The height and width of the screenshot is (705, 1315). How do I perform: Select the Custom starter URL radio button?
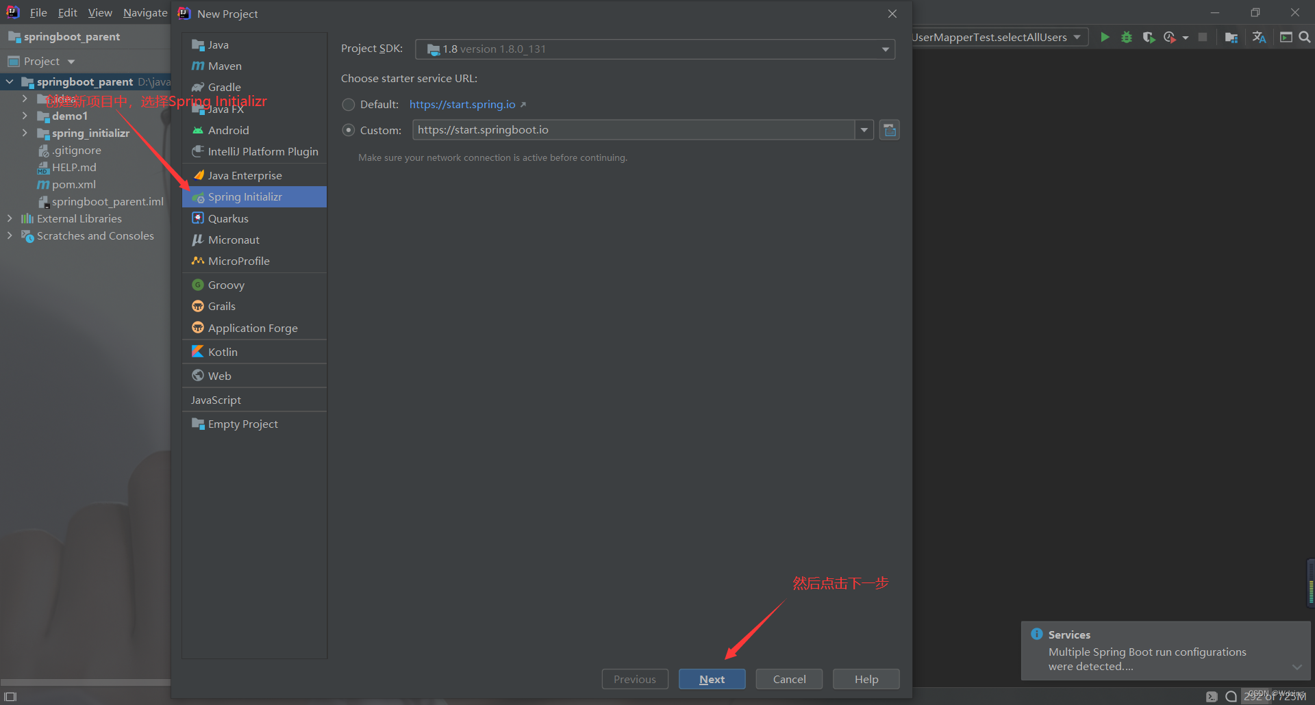[x=349, y=130]
